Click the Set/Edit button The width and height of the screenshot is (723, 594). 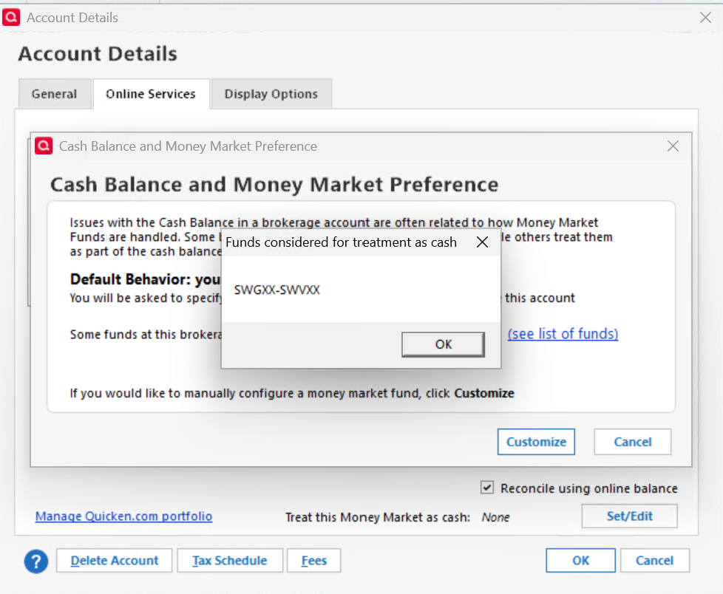tap(629, 516)
